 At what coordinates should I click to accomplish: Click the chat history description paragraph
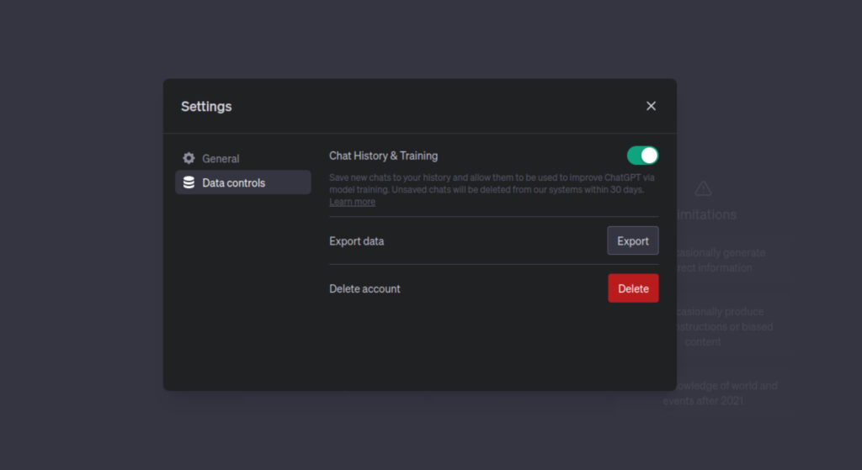pos(492,189)
